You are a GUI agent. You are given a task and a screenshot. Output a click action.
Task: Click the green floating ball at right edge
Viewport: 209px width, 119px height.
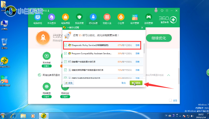click(x=208, y=73)
